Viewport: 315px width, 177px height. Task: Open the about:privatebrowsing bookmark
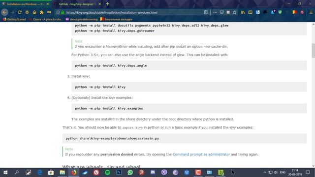click(82, 19)
